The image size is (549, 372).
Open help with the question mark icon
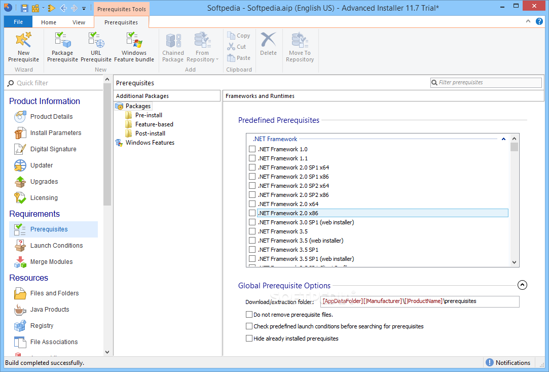pos(539,21)
